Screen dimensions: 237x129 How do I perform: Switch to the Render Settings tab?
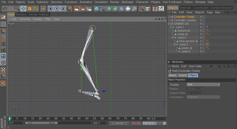39,14
